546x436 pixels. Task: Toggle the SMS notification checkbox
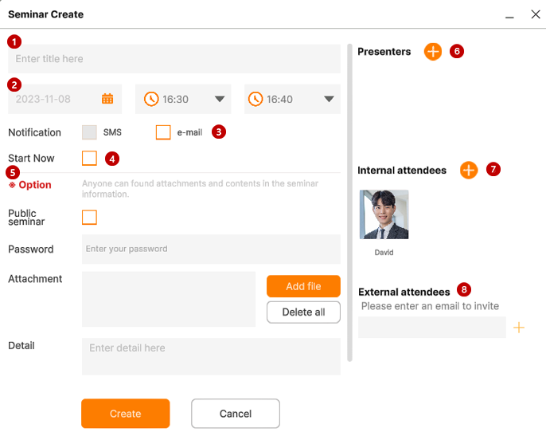[89, 132]
